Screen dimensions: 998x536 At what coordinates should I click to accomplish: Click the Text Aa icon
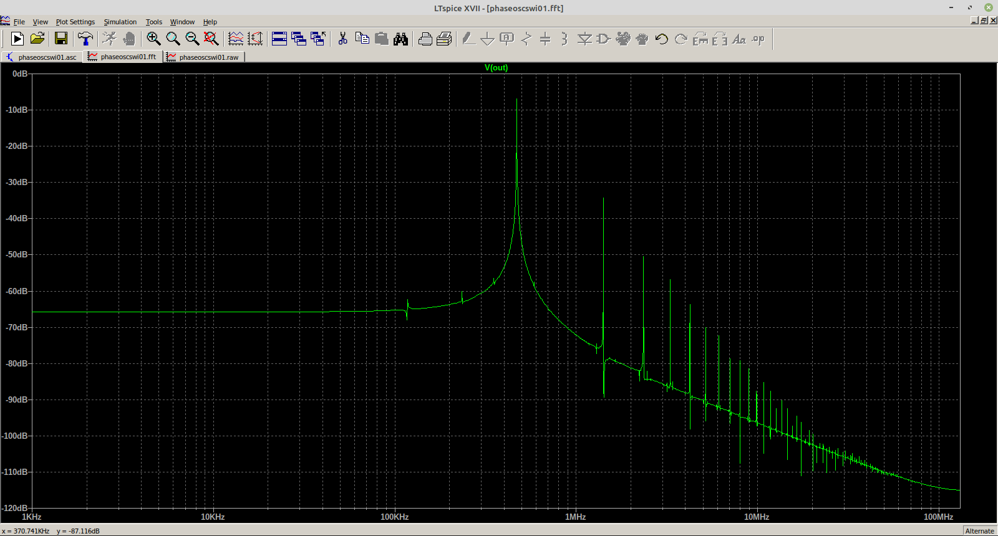pos(739,39)
